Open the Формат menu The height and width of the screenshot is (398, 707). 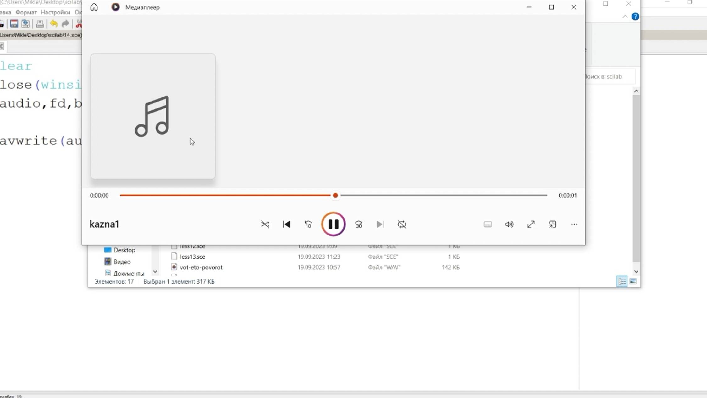tap(26, 12)
